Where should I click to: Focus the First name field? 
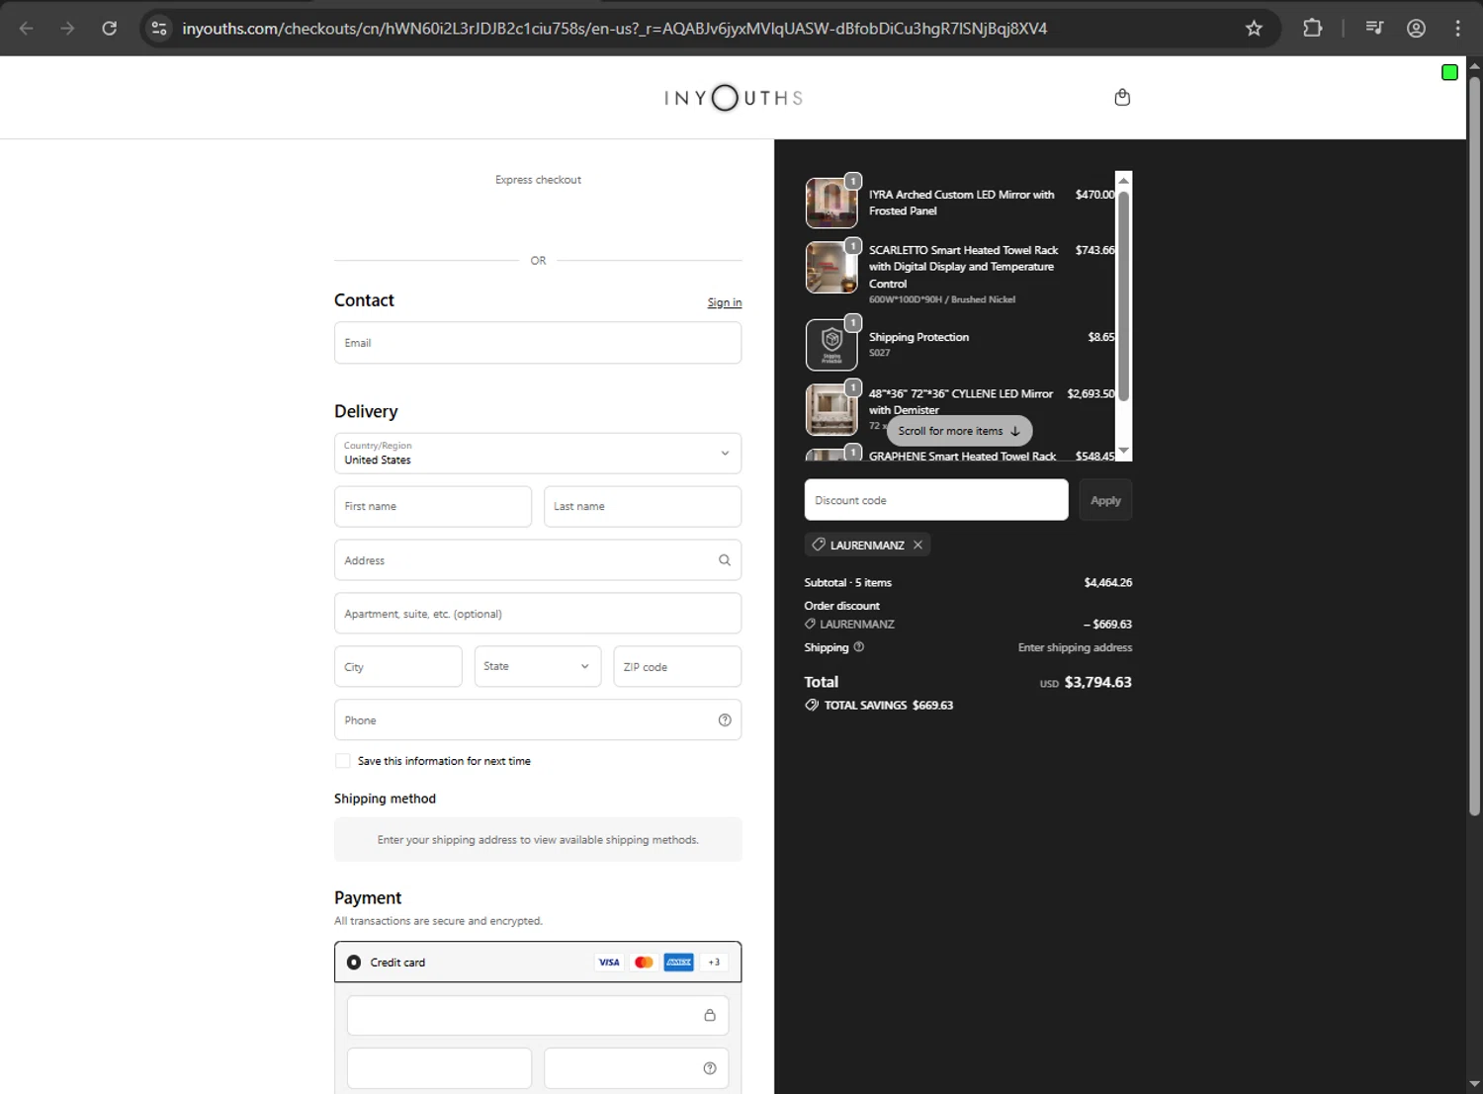click(433, 507)
